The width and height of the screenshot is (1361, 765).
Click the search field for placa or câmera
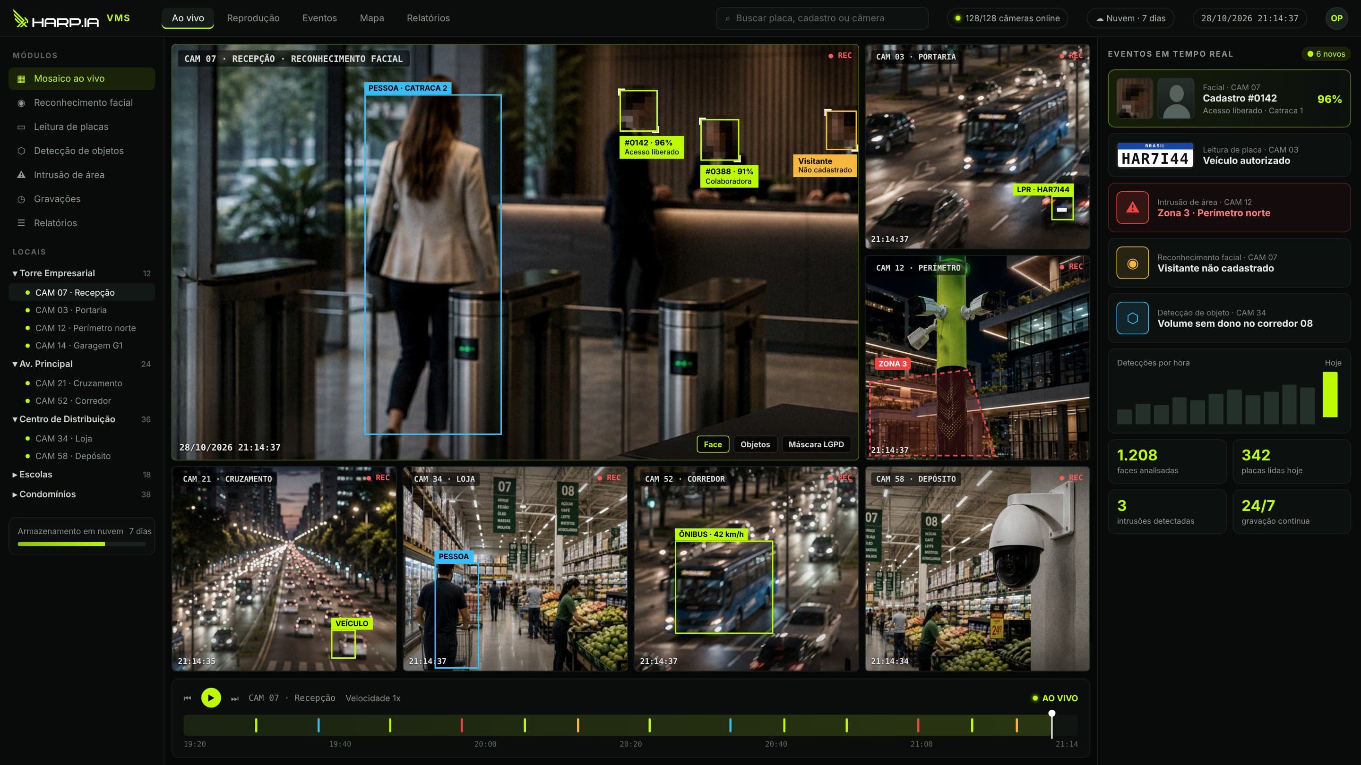click(x=822, y=18)
